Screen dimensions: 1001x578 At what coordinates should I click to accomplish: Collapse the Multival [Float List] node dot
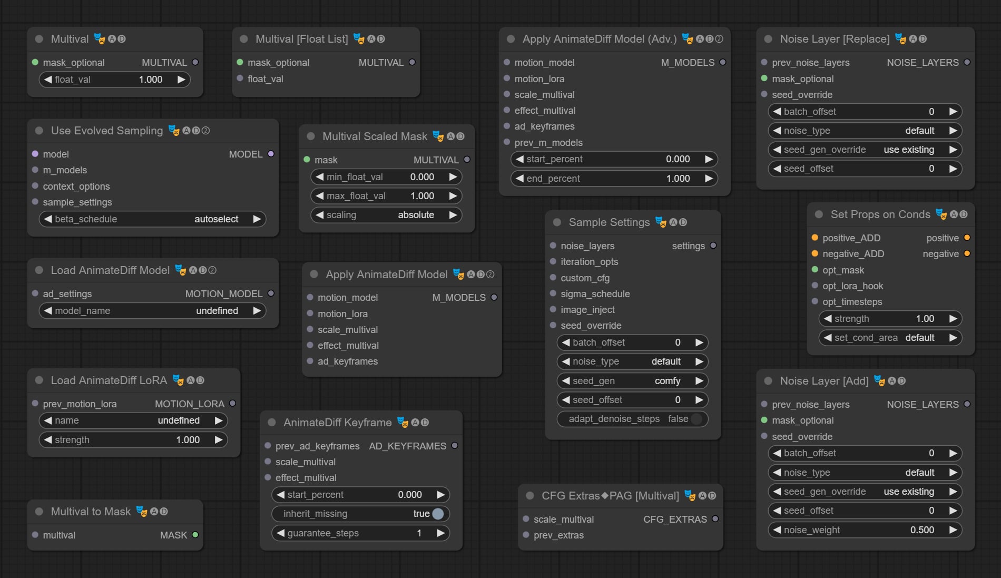tap(244, 39)
